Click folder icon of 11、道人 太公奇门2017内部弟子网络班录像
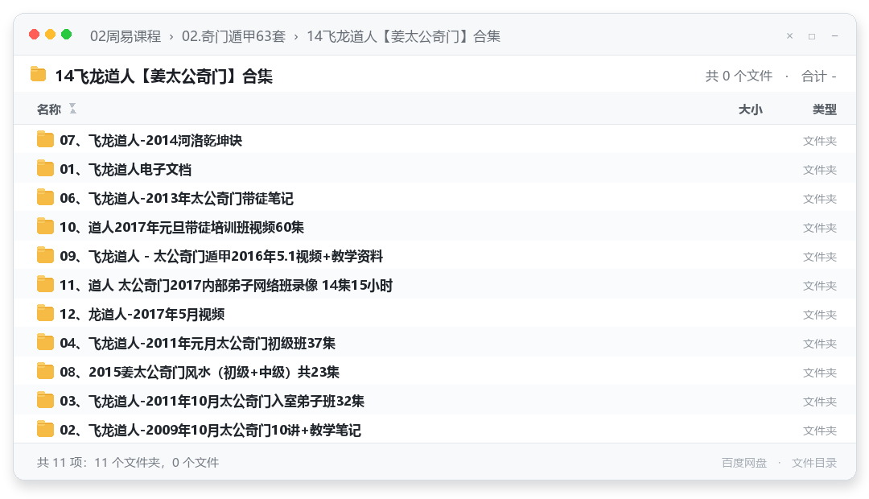869x499 pixels. (x=45, y=284)
